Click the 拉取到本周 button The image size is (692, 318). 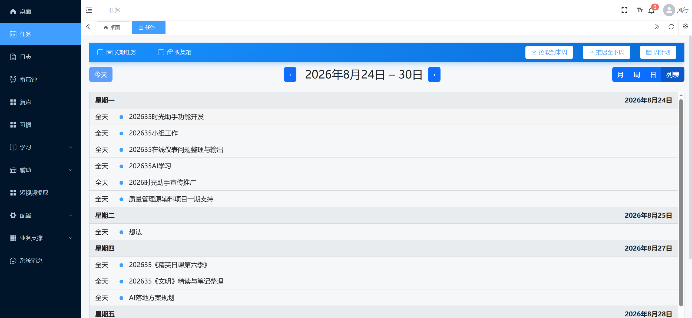pyautogui.click(x=549, y=52)
